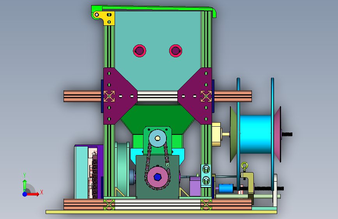Select the lavender box at lower right of frame
The width and height of the screenshot is (338, 219).
(195, 186)
